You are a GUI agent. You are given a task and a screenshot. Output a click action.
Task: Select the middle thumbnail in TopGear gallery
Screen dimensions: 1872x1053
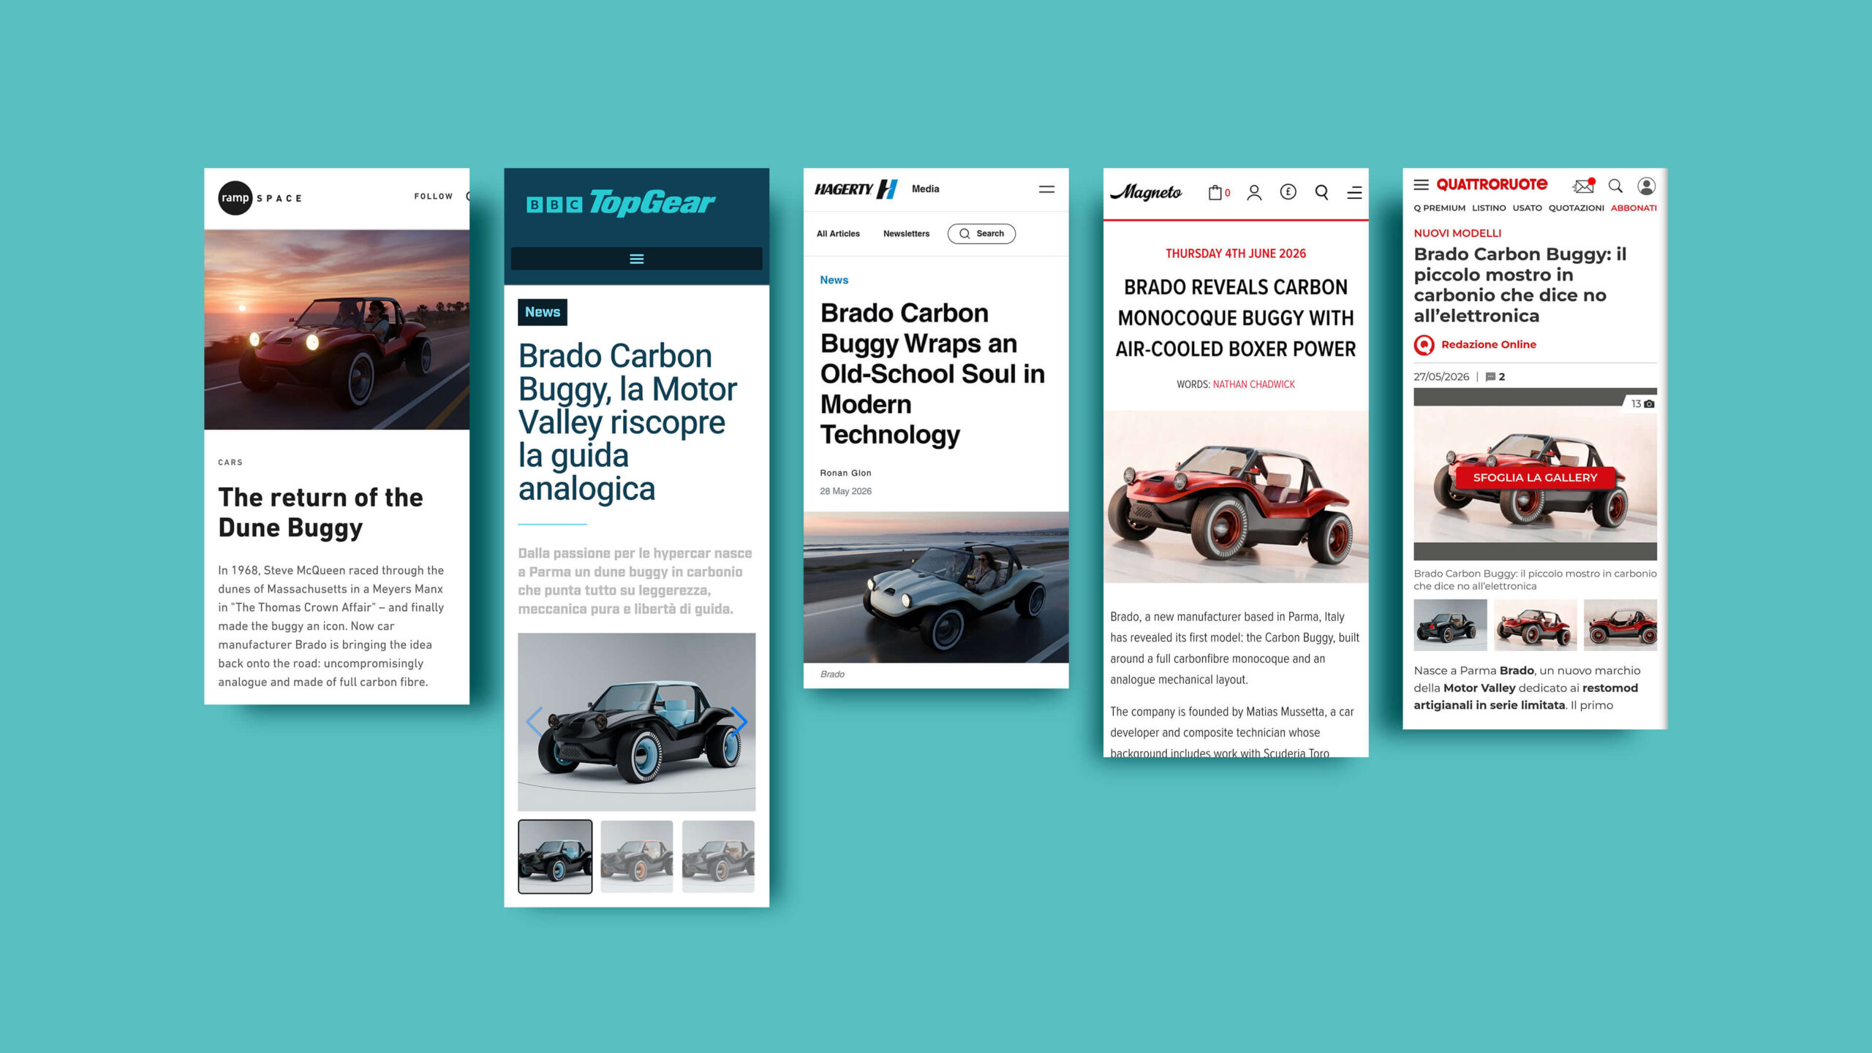tap(637, 856)
